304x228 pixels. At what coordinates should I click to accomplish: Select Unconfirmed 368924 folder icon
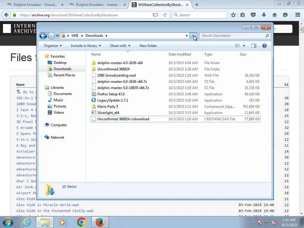click(x=94, y=69)
